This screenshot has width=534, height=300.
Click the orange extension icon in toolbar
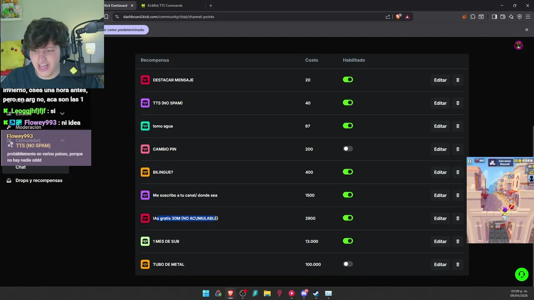(x=464, y=17)
